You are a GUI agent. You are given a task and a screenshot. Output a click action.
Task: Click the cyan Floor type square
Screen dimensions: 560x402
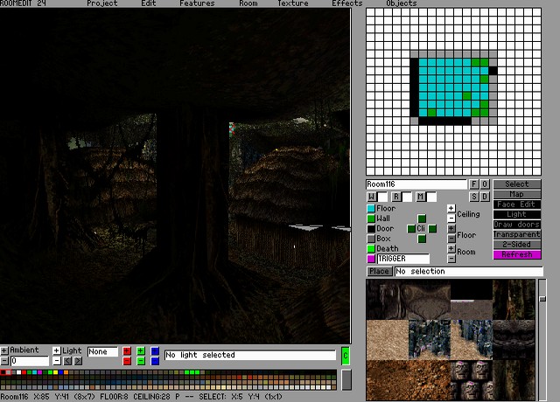371,209
